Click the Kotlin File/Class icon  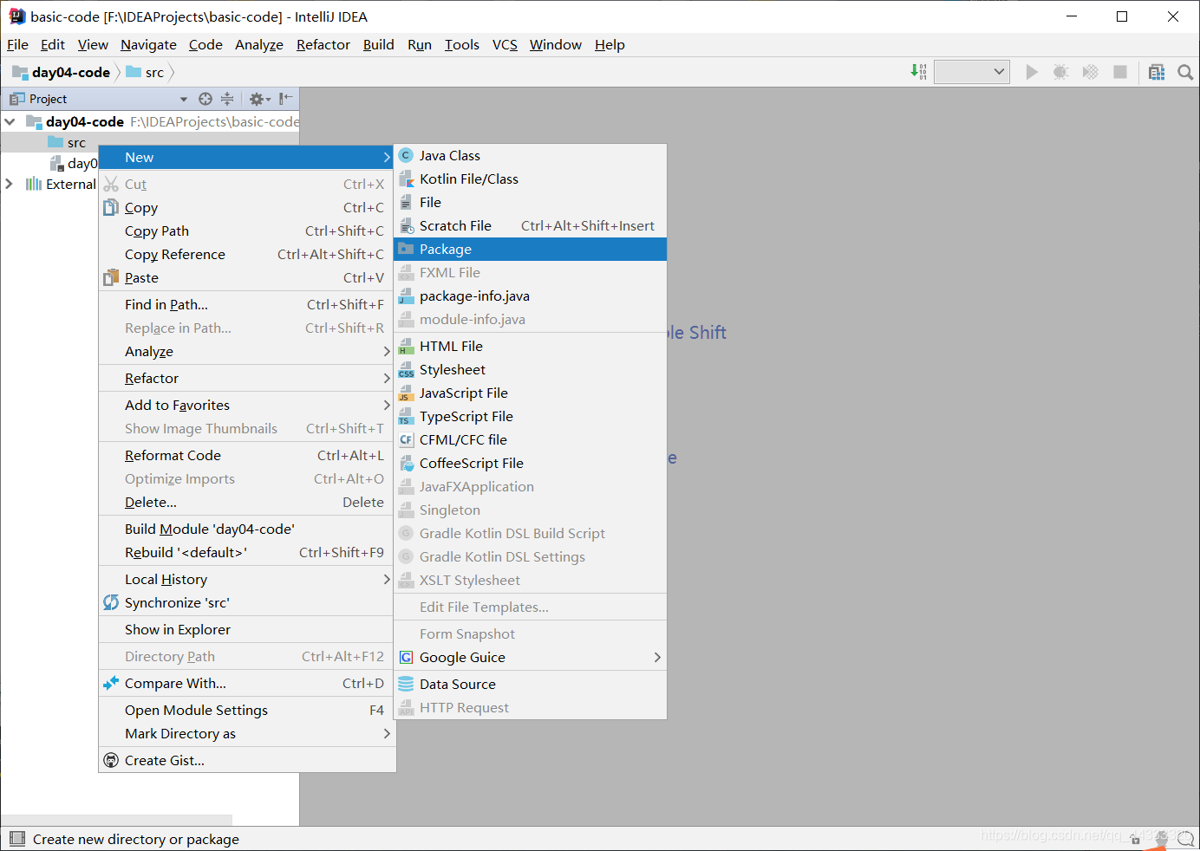tap(406, 179)
